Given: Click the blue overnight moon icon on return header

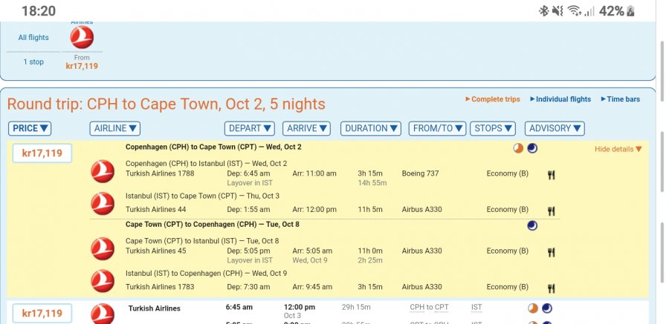Looking at the screenshot, I should click(532, 225).
